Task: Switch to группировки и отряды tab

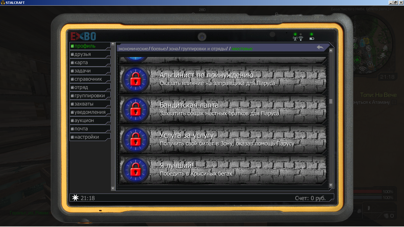Action: [x=203, y=48]
